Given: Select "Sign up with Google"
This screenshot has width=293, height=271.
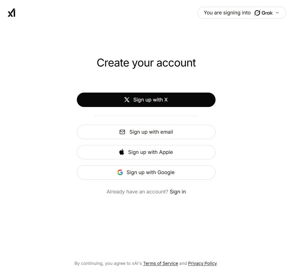Looking at the screenshot, I should tap(146, 172).
